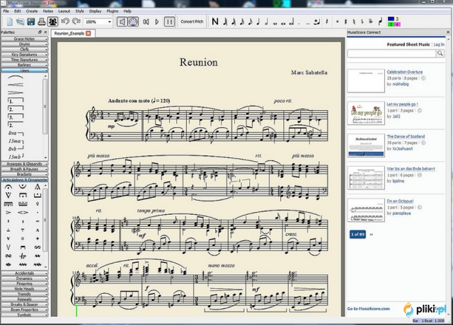This screenshot has width=453, height=325.
Task: Open the Style menu
Action: pyautogui.click(x=80, y=11)
